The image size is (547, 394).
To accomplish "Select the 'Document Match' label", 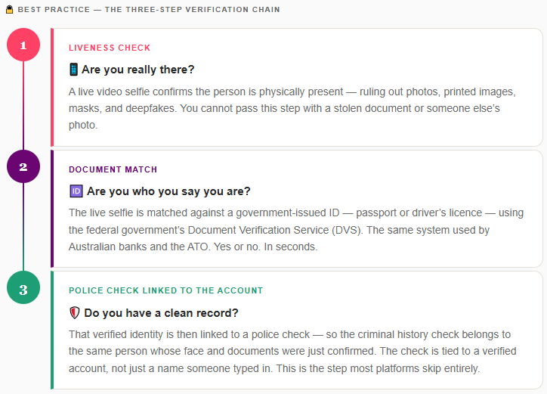I will point(113,169).
